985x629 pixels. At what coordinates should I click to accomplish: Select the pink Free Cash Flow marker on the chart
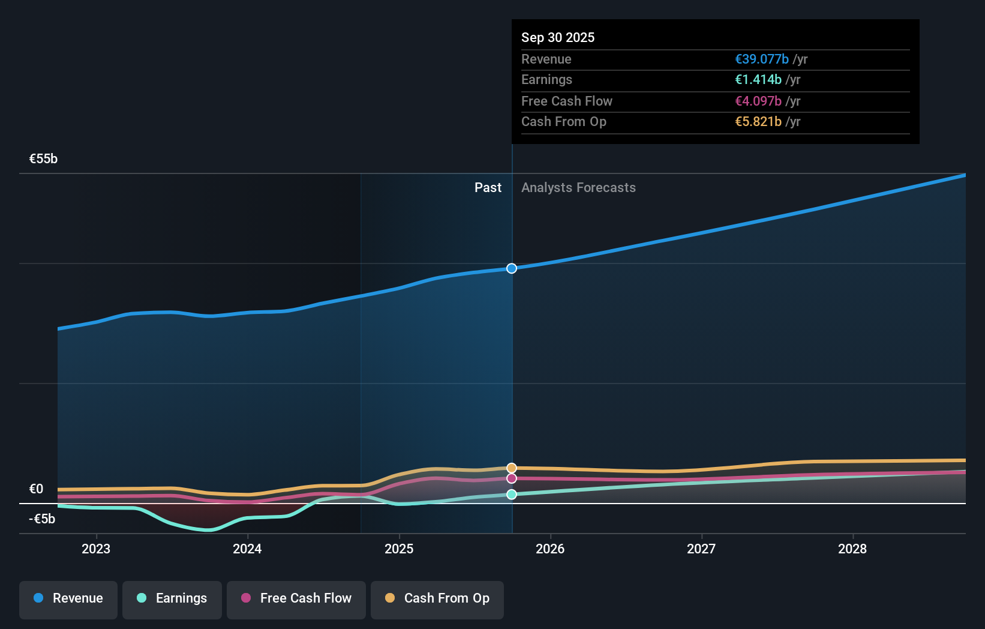(511, 478)
